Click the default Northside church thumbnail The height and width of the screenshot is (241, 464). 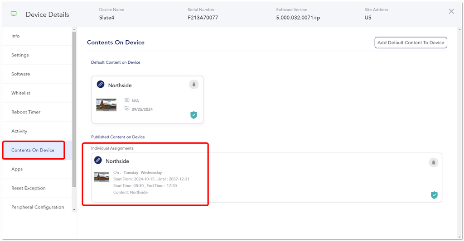click(x=106, y=105)
